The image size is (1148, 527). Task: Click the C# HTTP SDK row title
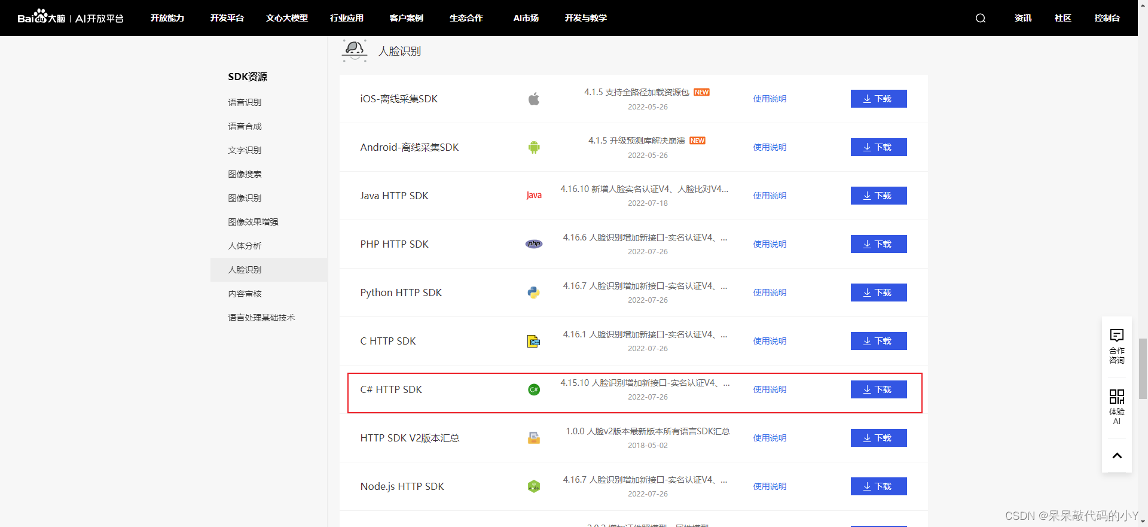[x=391, y=389]
